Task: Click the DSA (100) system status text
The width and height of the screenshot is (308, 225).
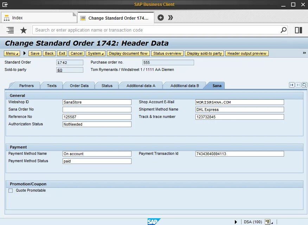Action: pyautogui.click(x=253, y=222)
